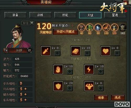The height and width of the screenshot is (108, 131).
Task: Select the muscle strength talent icon
Action: tap(89, 86)
